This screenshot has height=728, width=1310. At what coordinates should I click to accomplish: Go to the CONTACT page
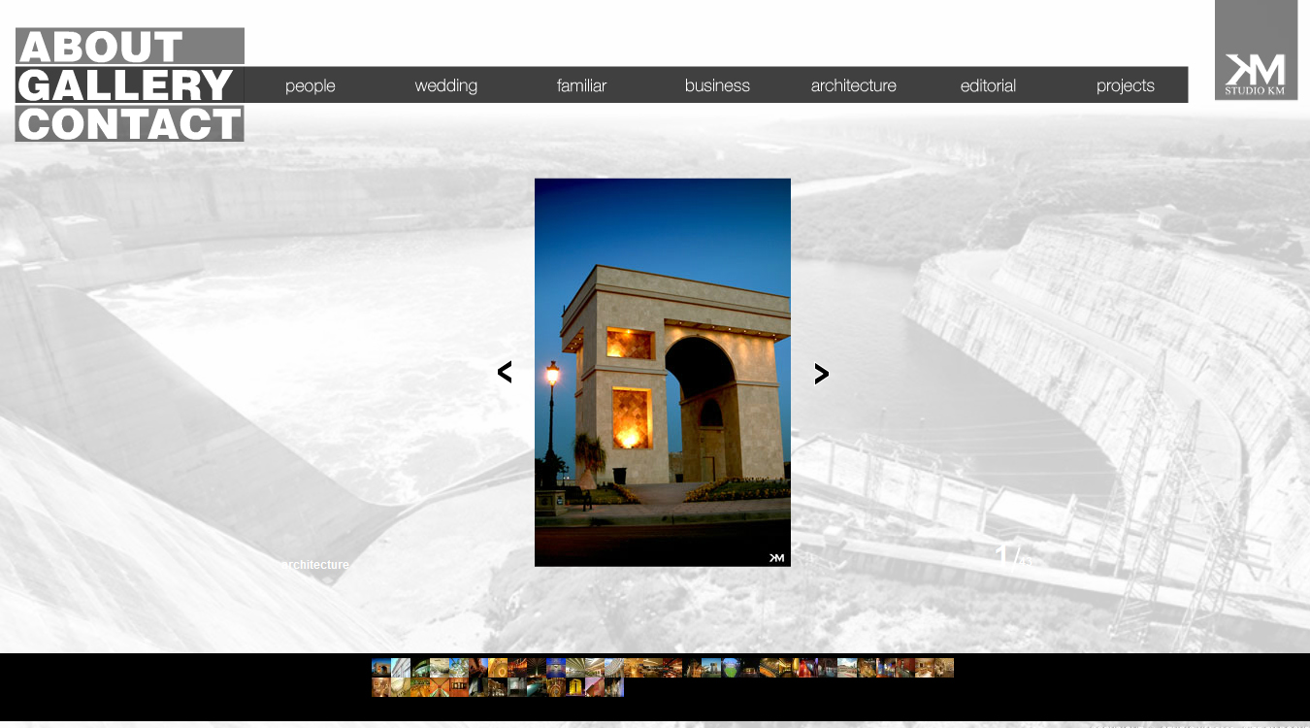[x=129, y=124]
